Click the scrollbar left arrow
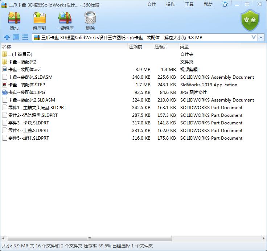Viewport: 267px width, 251px height. tap(3, 238)
